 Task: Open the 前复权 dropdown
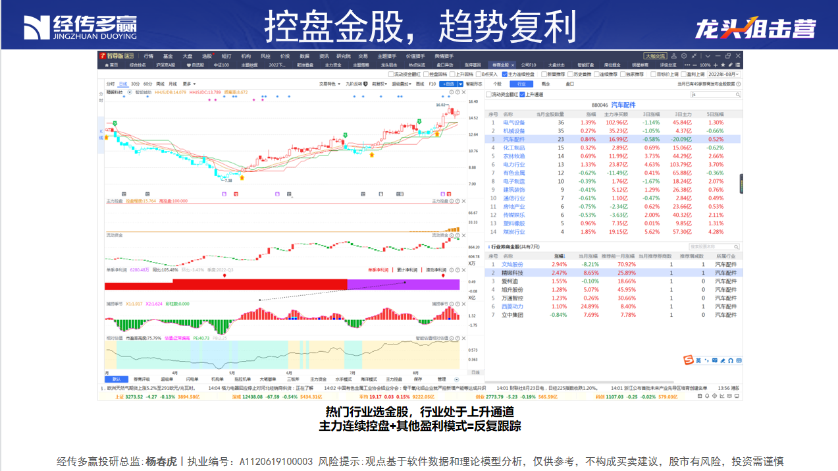tap(379, 84)
